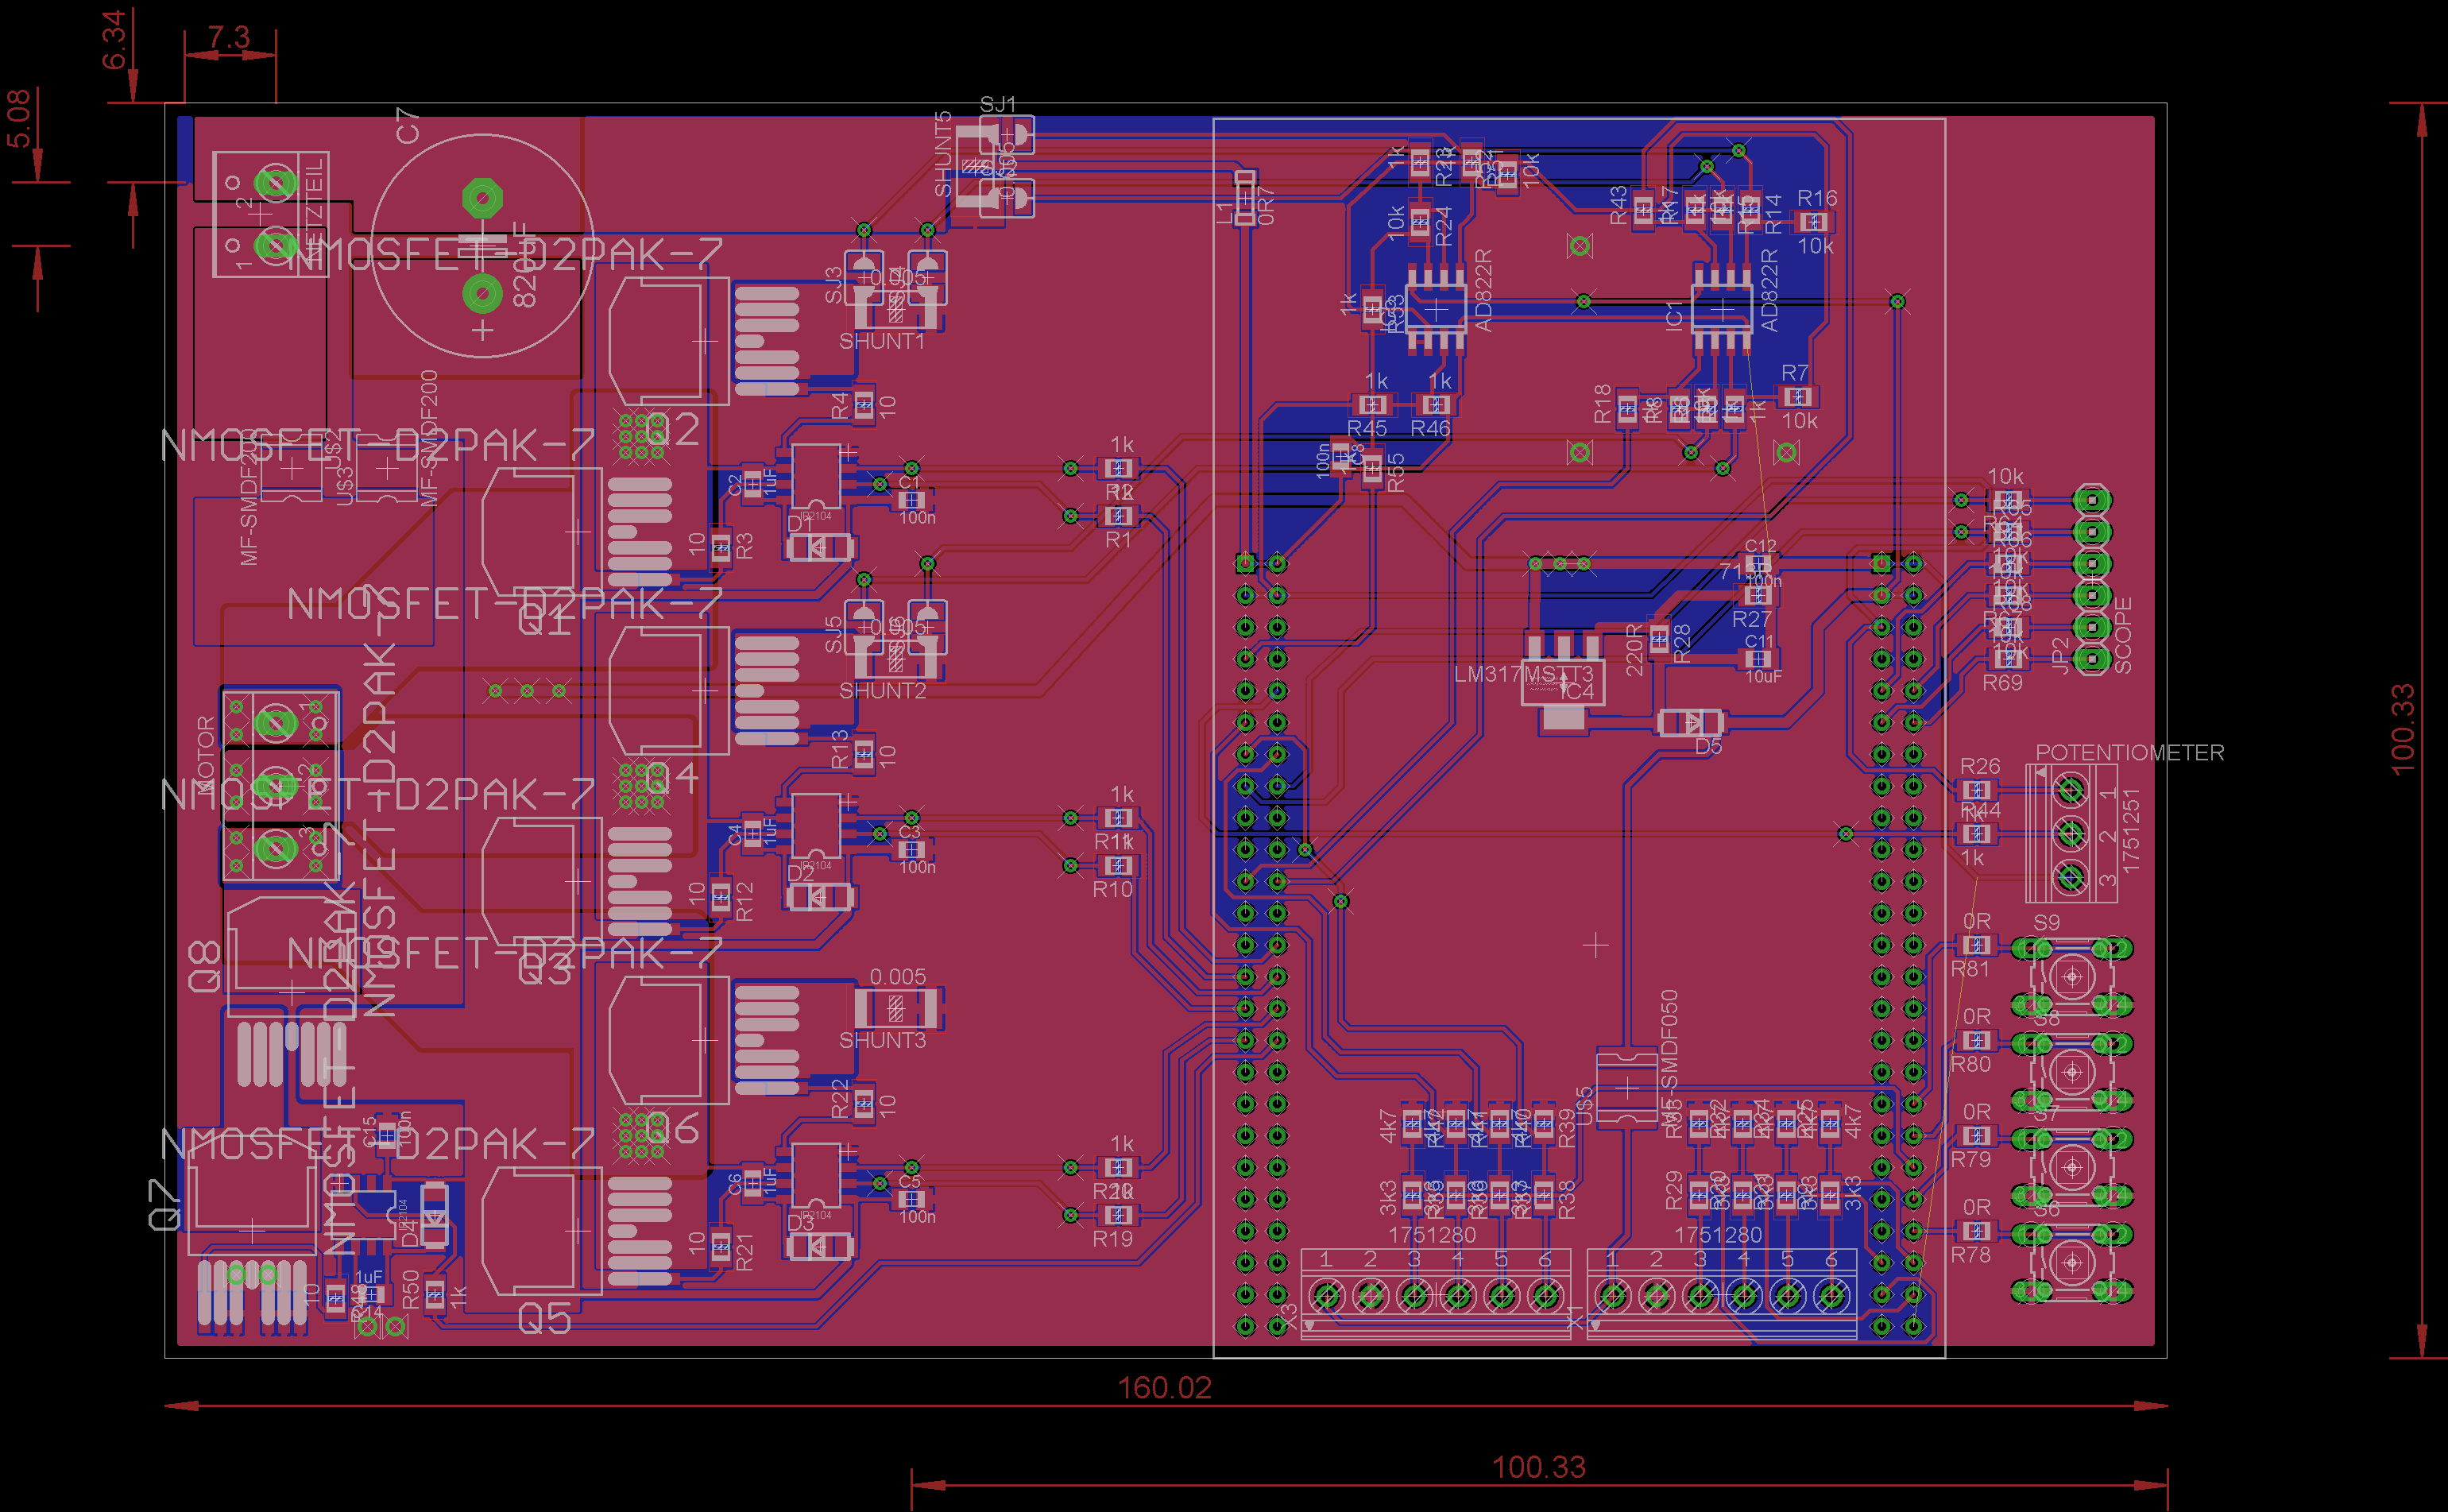Click the R45 resistor label
Viewport: 2448px width, 1512px height.
click(x=1366, y=428)
